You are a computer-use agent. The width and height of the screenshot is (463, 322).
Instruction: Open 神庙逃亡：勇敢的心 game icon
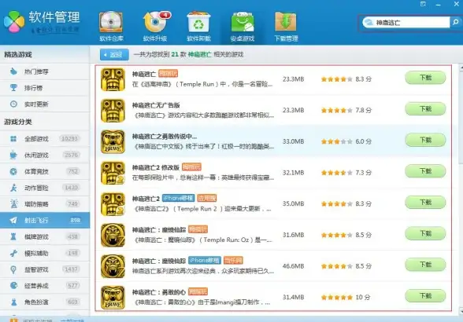tap(113, 297)
